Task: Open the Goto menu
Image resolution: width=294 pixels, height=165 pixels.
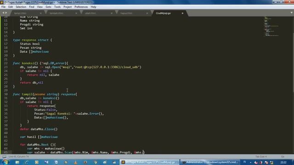Action: click(x=48, y=7)
